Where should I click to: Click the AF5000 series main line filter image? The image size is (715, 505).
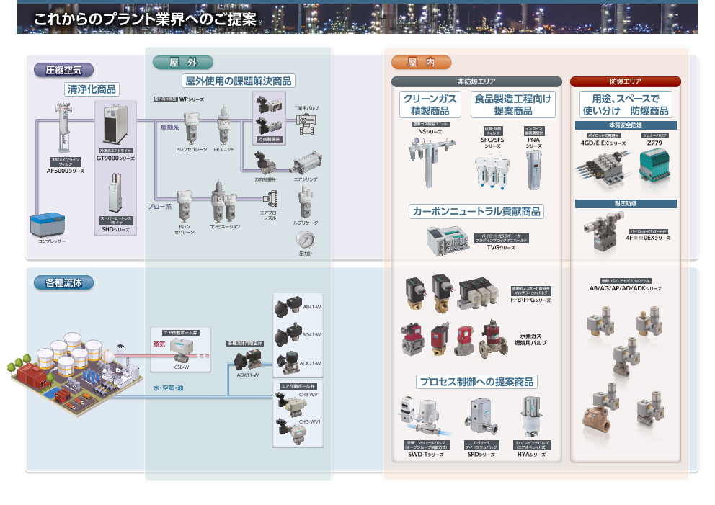coord(63,128)
